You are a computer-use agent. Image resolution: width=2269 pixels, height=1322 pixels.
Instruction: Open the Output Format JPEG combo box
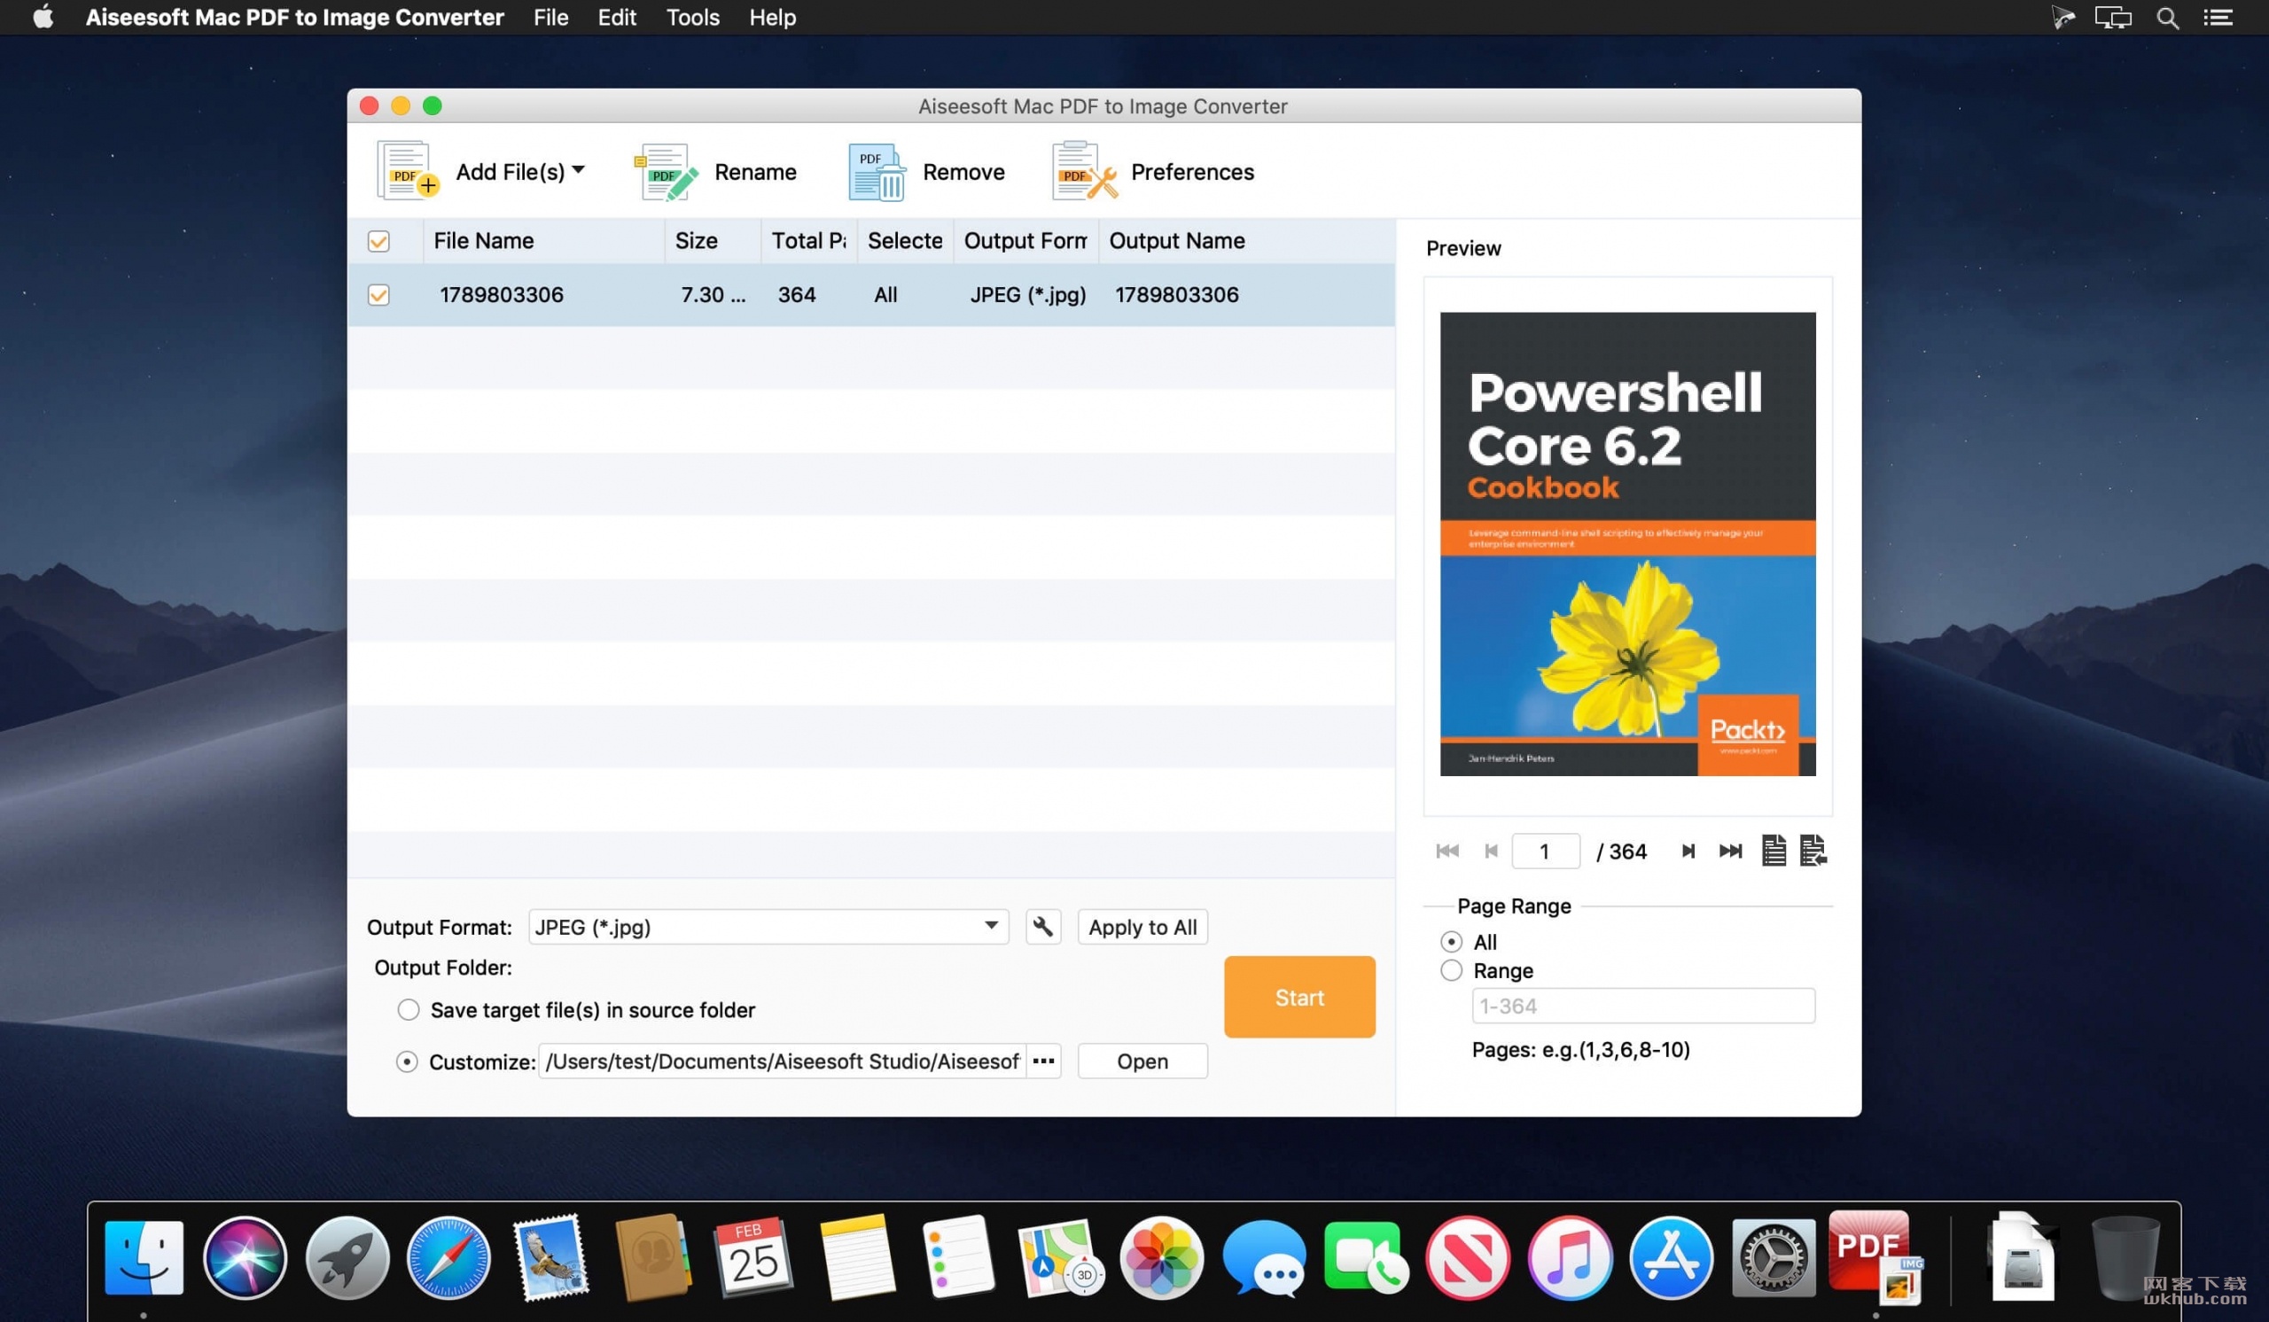click(x=768, y=927)
